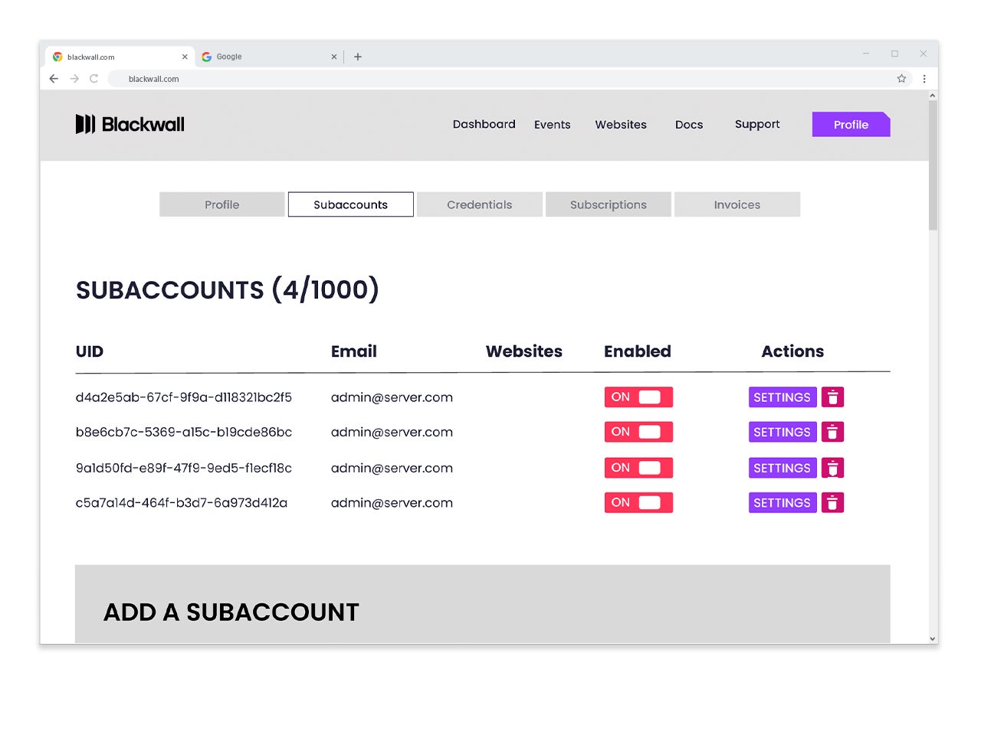This screenshot has width=981, height=735.
Task: Open Docs in the top navigation
Action: point(689,125)
